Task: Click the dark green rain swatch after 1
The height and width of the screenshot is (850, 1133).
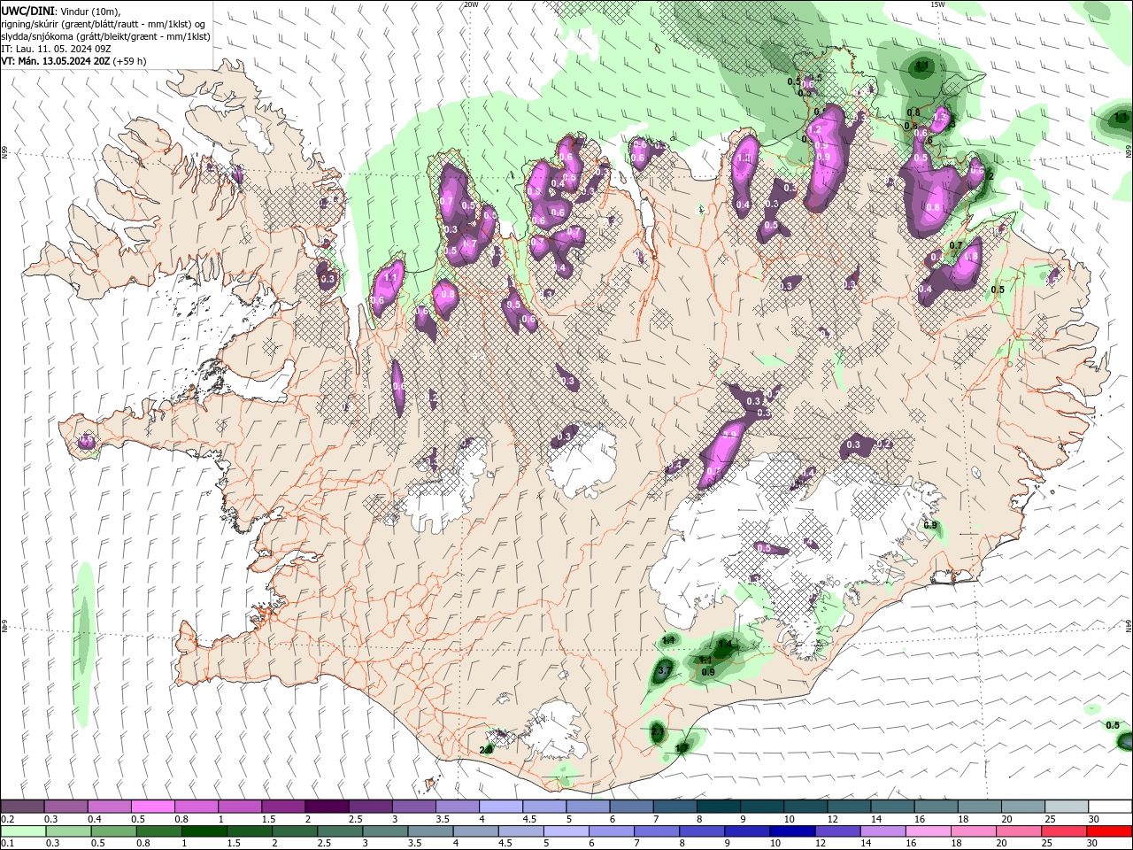Action: pyautogui.click(x=203, y=831)
